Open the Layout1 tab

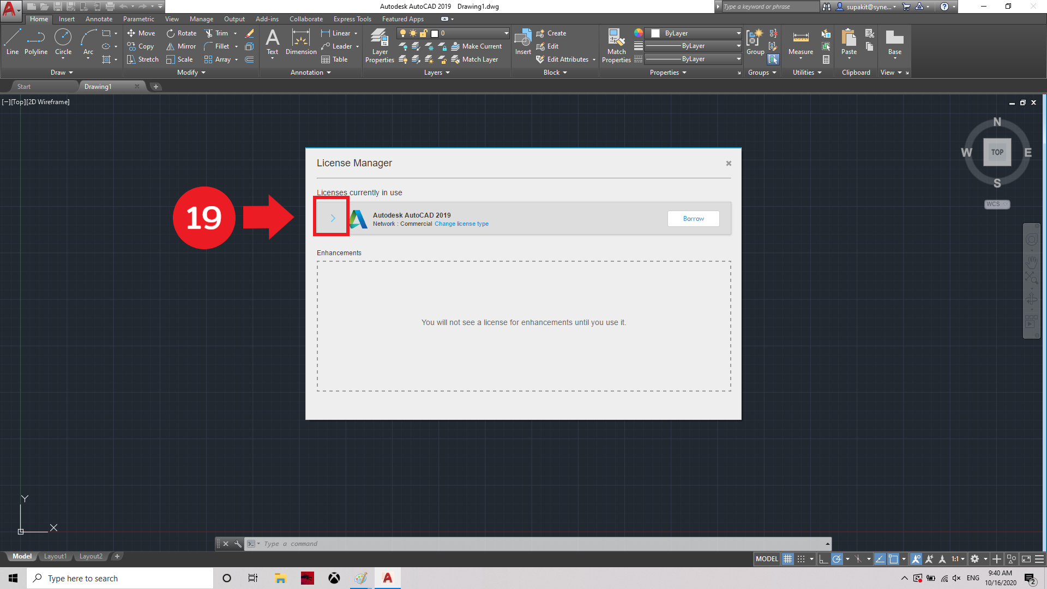point(55,556)
